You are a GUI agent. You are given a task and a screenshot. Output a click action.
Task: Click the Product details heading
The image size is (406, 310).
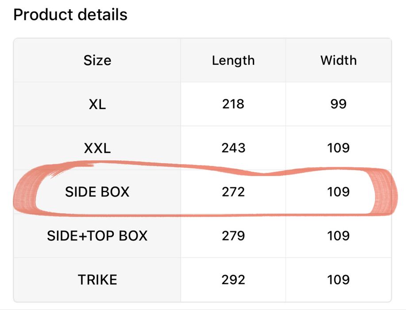70,15
